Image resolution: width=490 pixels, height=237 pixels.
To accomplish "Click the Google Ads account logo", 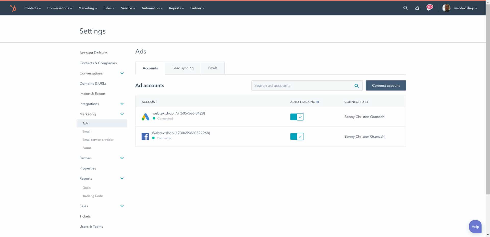I will pyautogui.click(x=145, y=117).
